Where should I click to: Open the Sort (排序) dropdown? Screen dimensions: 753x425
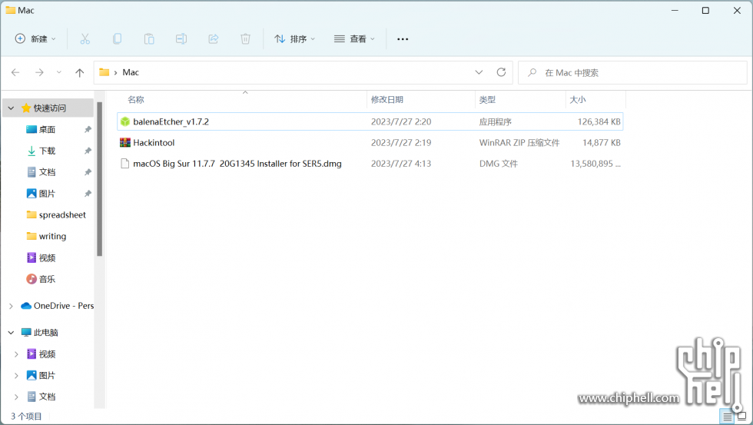[x=294, y=39]
